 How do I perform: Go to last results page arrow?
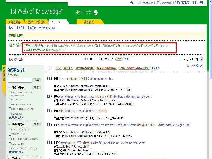(128, 59)
